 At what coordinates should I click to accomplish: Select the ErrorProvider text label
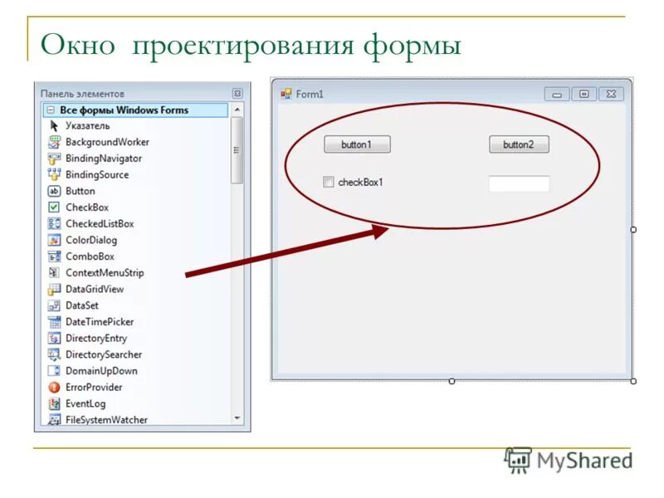pyautogui.click(x=94, y=387)
